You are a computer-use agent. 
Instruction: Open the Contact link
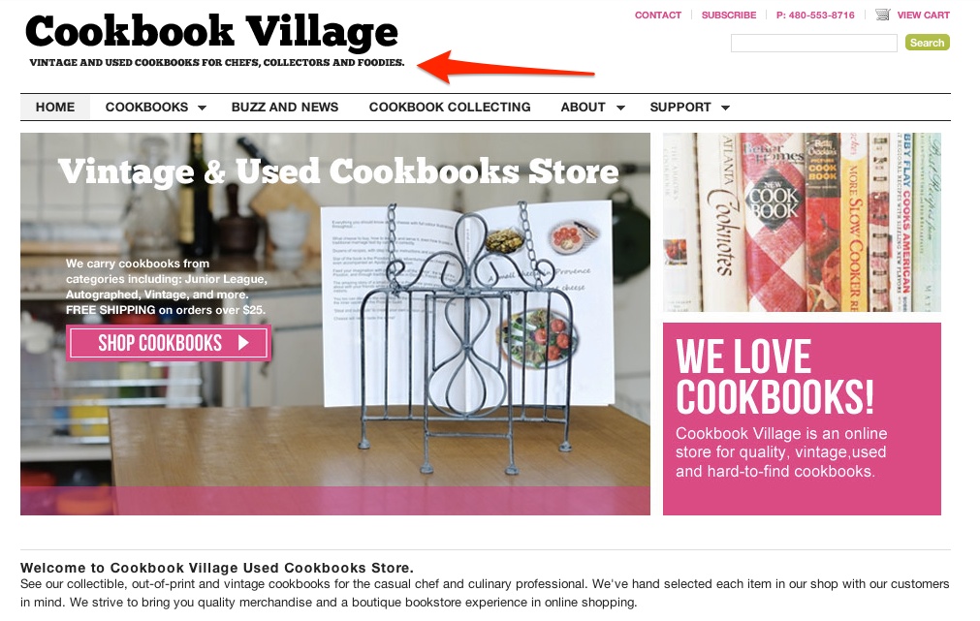pos(657,15)
